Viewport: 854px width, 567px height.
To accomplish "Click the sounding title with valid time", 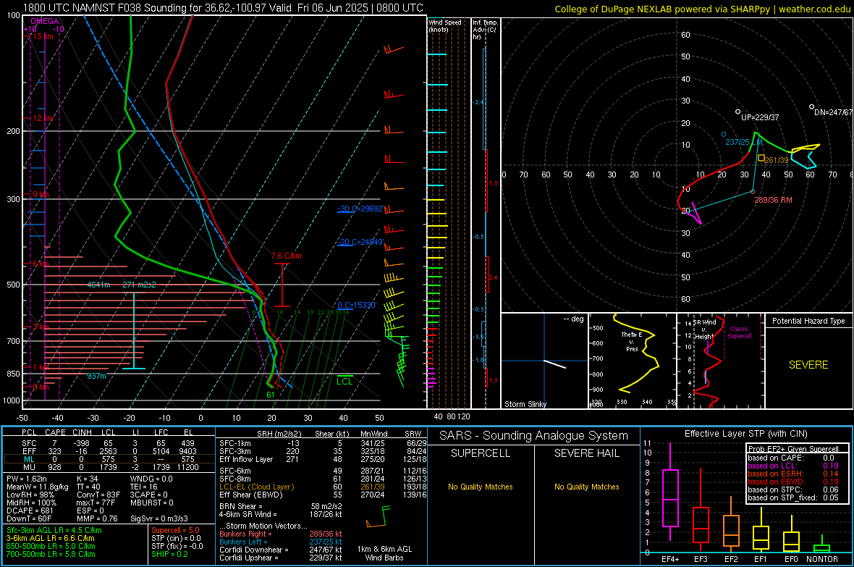I will click(223, 8).
